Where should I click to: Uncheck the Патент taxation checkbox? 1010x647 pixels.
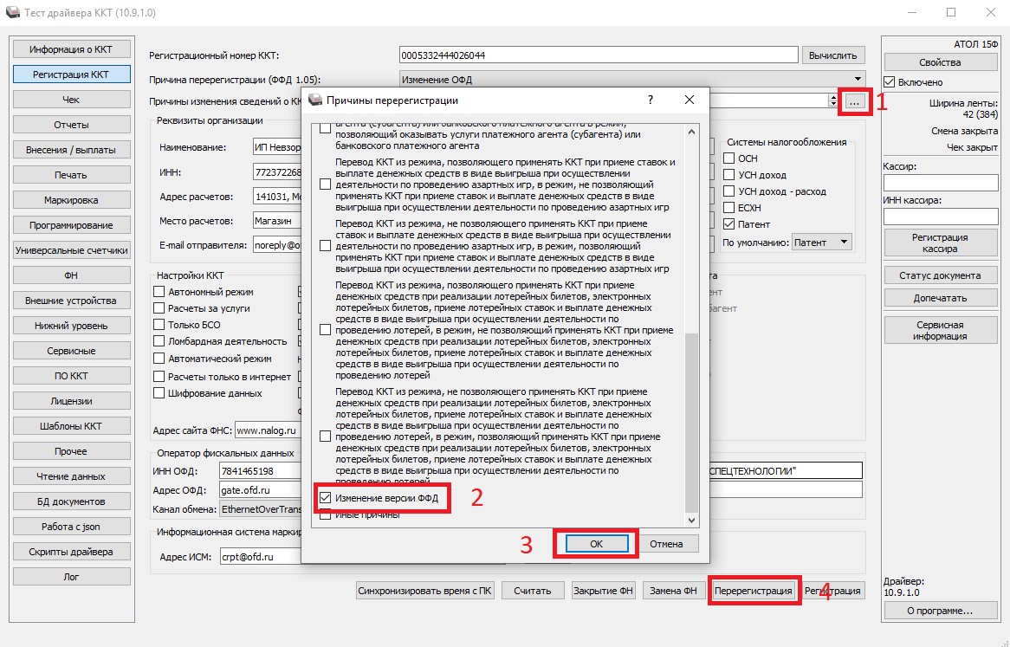[x=729, y=224]
